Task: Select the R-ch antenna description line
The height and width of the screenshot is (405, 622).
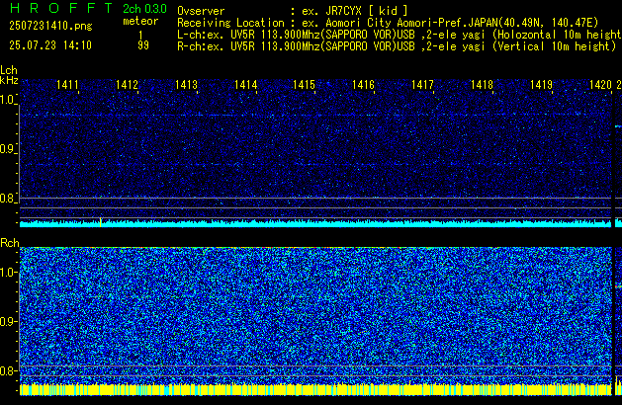Action: (x=397, y=46)
